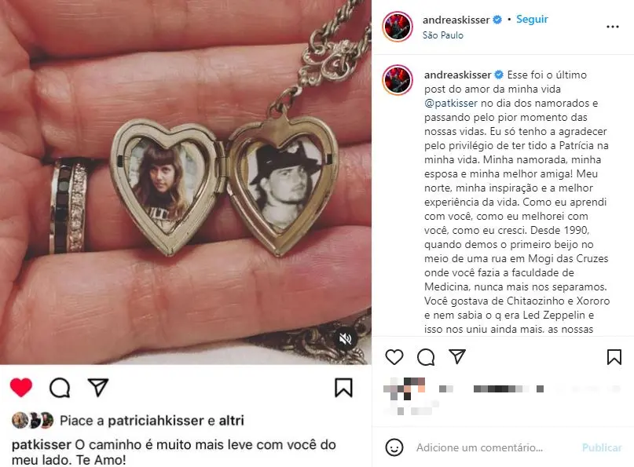Open the three-dot more options menu
634x467 pixels.
coord(613,27)
